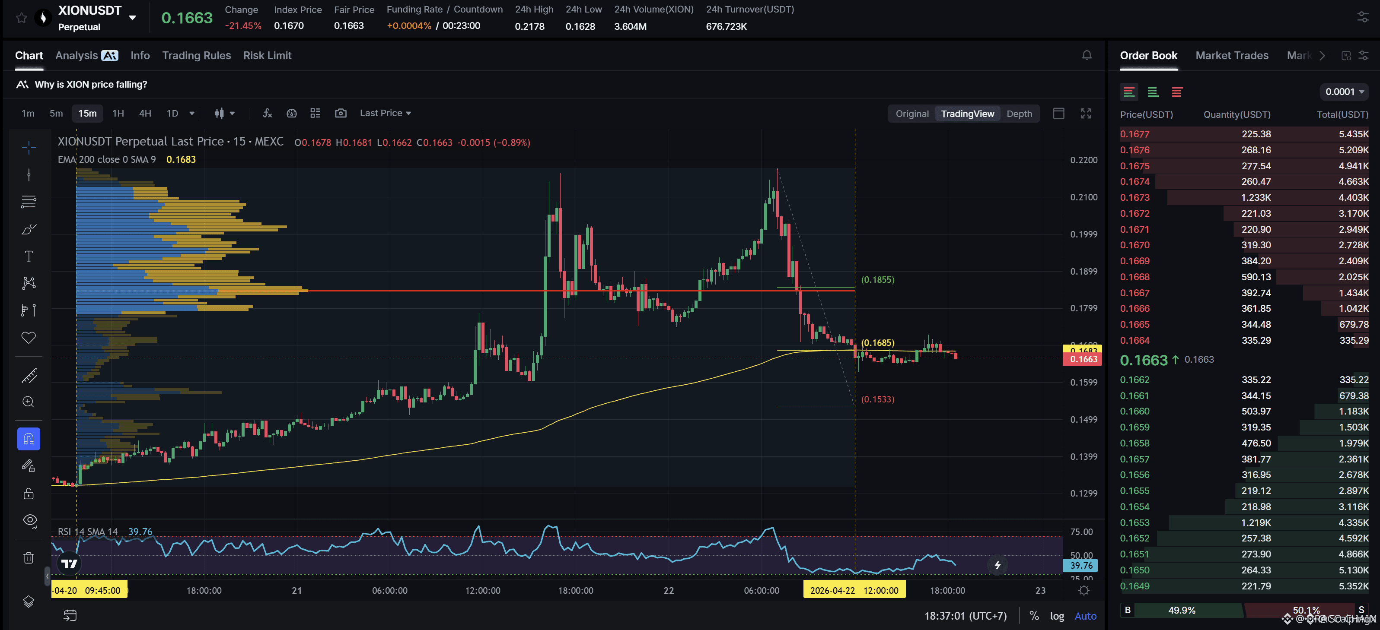The image size is (1380, 630).
Task: Add XIONUSDT to favorites with star icon
Action: point(22,18)
